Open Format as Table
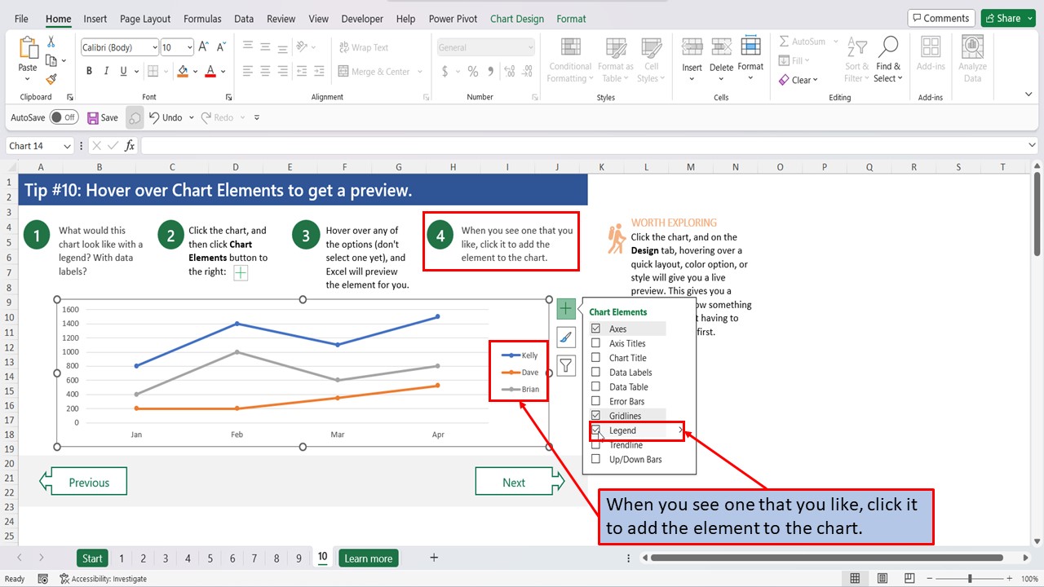1044x587 pixels. pos(615,60)
